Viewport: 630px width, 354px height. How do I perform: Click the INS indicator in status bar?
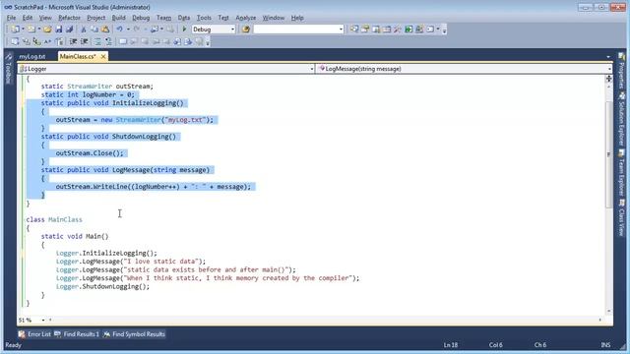point(605,345)
